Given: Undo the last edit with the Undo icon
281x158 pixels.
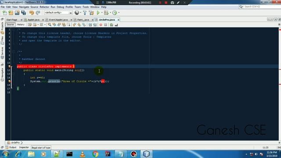Looking at the screenshot, I should click(x=32, y=13).
